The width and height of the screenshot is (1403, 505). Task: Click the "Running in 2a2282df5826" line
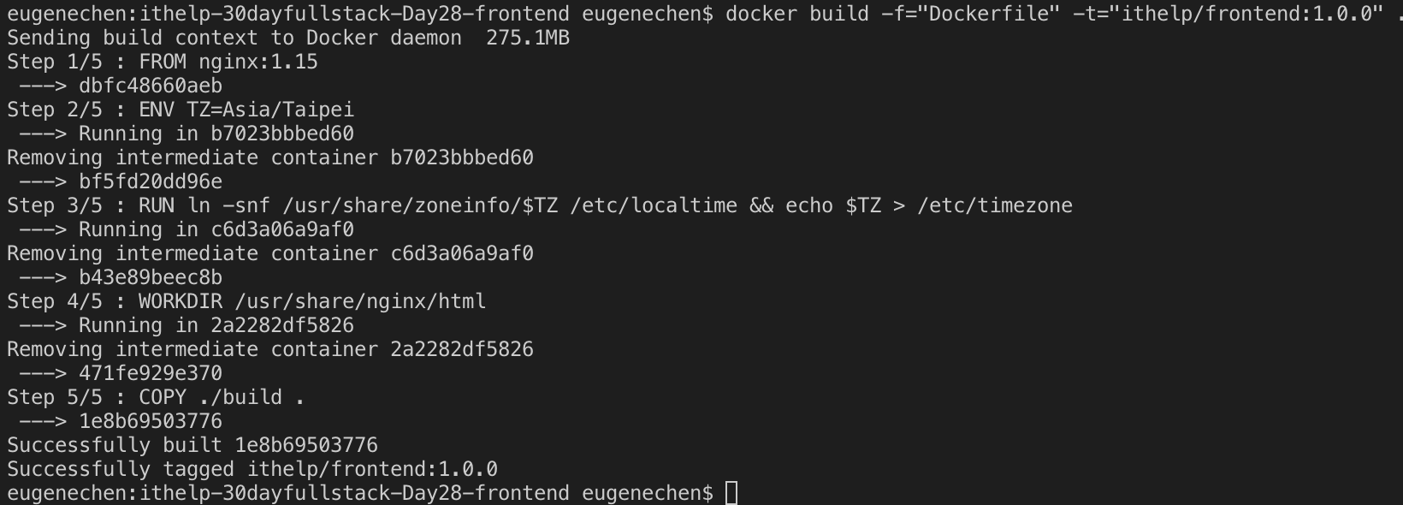coord(216,325)
